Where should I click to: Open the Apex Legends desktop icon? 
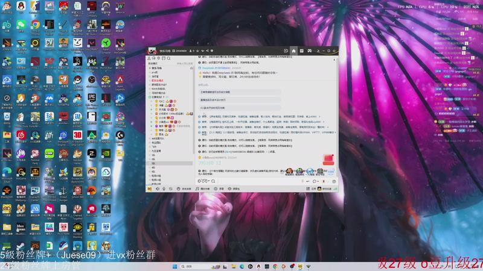[x=120, y=81]
